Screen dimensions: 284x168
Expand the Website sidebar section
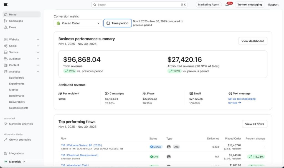tap(38, 40)
